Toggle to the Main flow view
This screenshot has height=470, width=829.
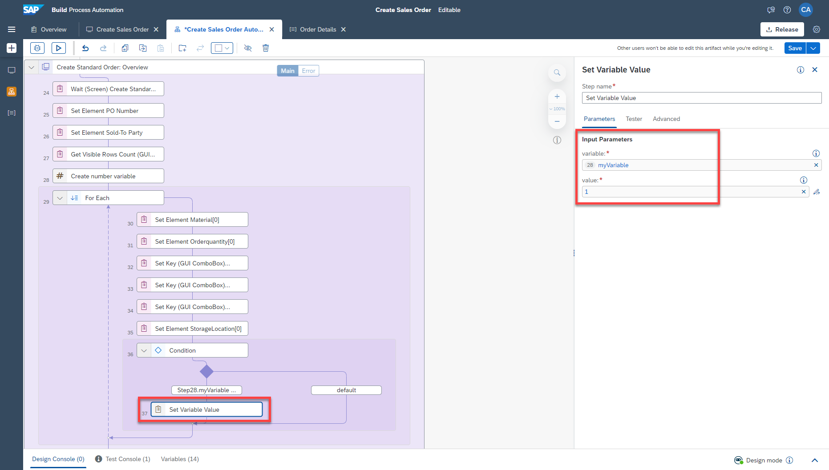coord(287,71)
